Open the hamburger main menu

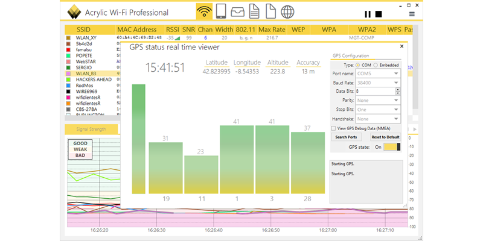(412, 14)
